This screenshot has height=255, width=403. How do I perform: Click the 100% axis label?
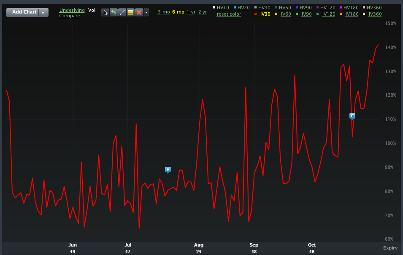pos(391,144)
